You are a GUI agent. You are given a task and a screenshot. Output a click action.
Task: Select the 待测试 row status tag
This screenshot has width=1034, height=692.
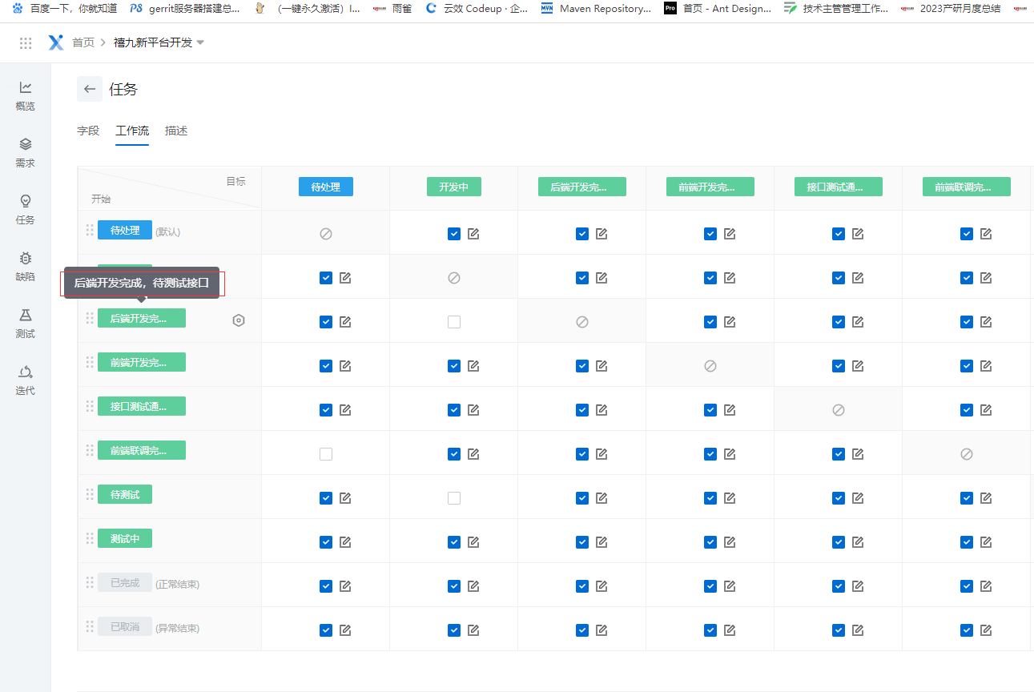(x=125, y=494)
